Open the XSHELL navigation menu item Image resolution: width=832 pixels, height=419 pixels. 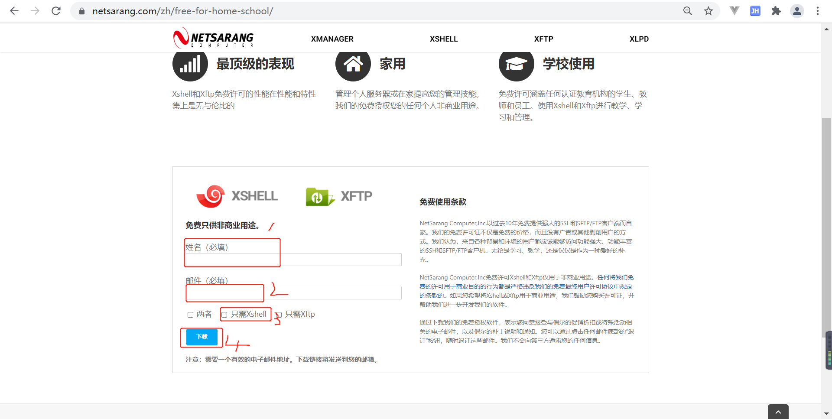[x=444, y=39]
